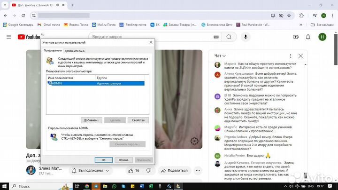Viewport: 338px width, 190px height.
Task: Open File Explorer from the taskbar
Action: (105, 186)
